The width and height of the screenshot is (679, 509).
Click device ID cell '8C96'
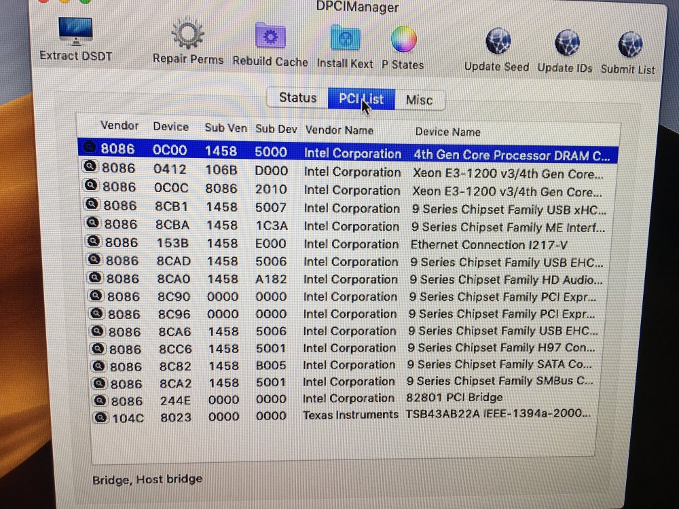click(x=174, y=314)
